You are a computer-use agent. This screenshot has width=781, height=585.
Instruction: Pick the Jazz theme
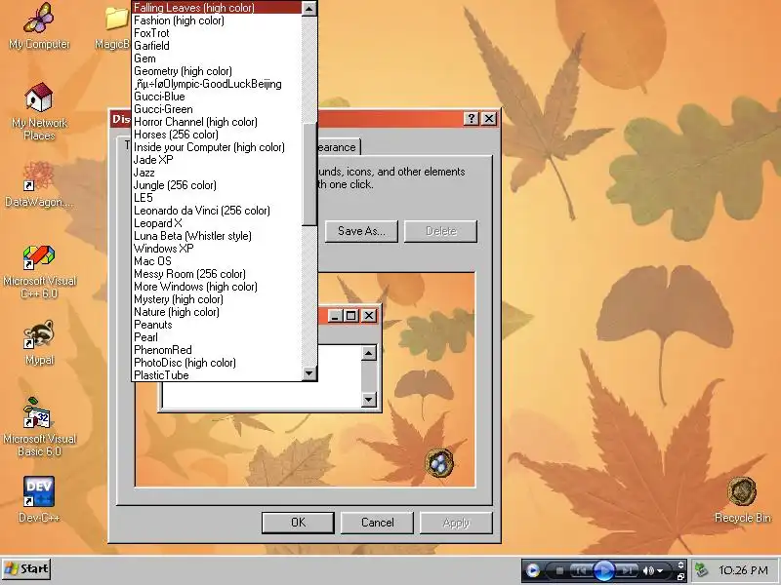click(x=217, y=173)
